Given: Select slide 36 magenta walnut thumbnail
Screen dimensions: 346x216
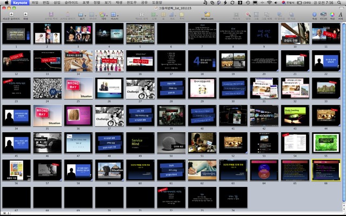Looking at the screenshot, I should tap(78, 115).
